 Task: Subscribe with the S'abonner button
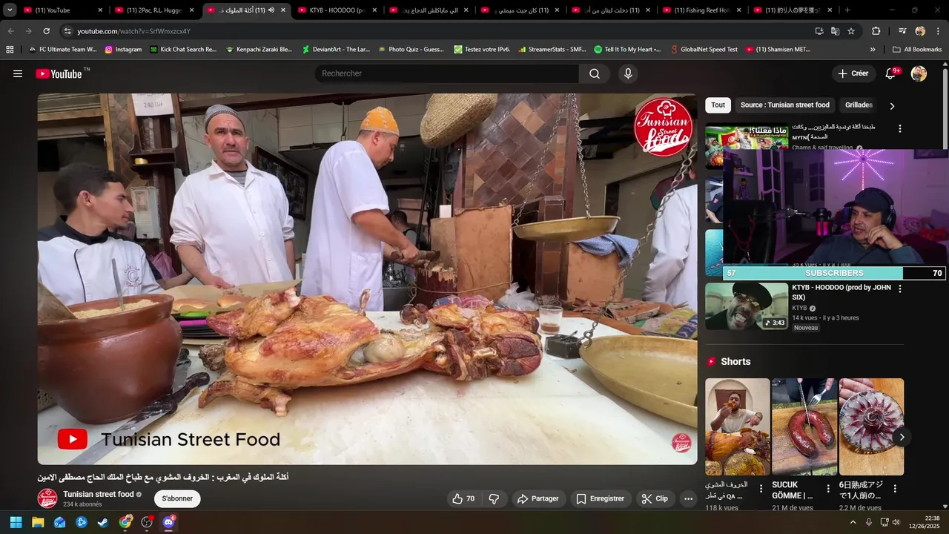tap(177, 498)
